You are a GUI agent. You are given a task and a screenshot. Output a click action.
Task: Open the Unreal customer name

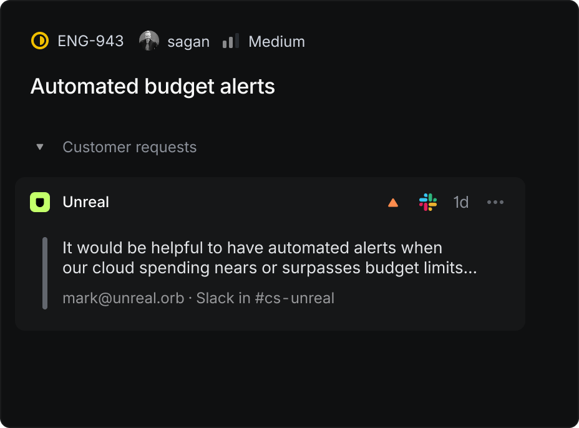point(86,202)
